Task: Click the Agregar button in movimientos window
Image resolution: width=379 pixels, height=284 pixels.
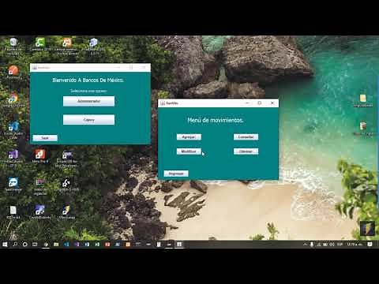Action: (189, 137)
